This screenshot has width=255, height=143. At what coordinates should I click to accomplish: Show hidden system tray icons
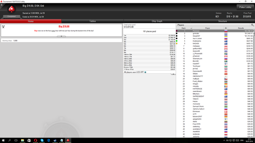(224, 140)
